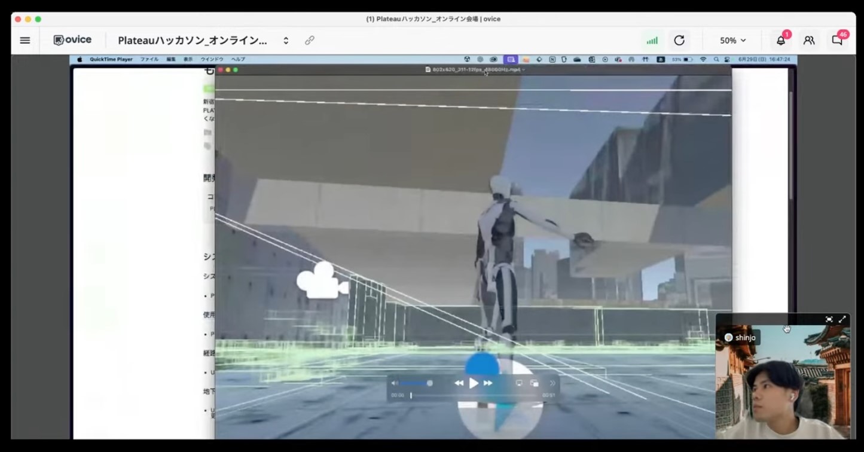
Task: Click the ovice logo
Action: (72, 40)
